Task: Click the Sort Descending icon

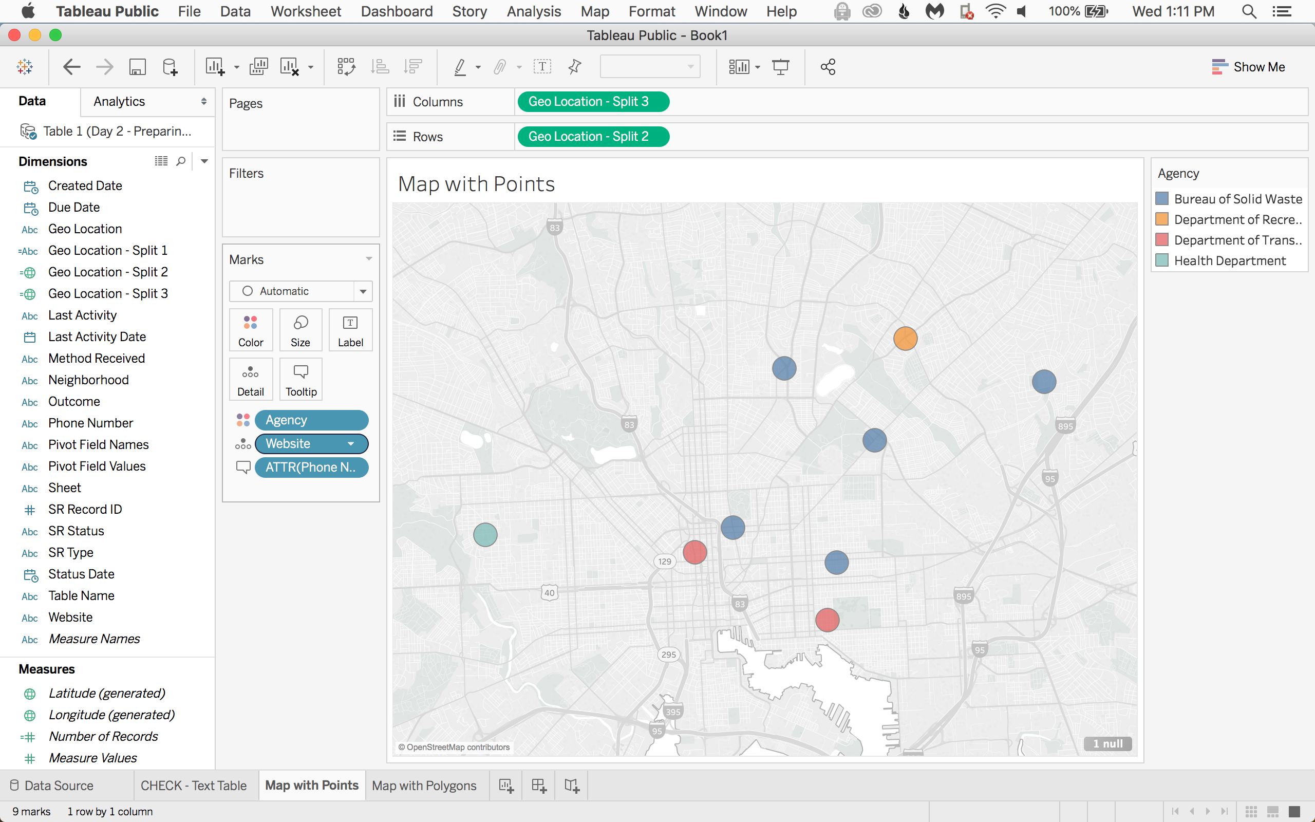Action: pyautogui.click(x=413, y=67)
